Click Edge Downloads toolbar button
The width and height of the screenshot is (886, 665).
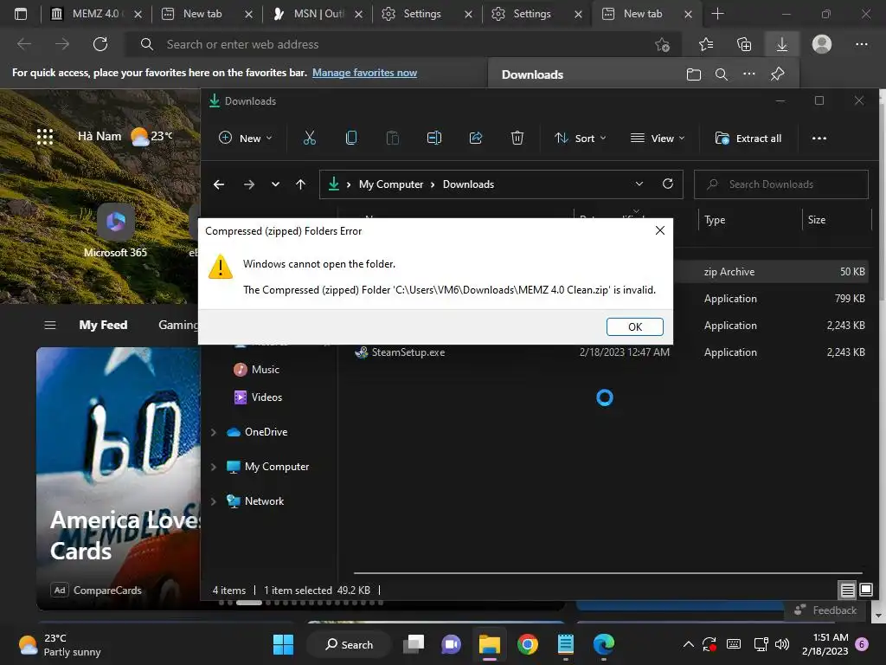[x=782, y=44]
